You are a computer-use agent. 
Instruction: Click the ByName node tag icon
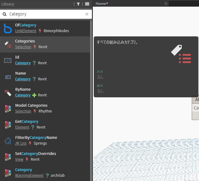8,93
